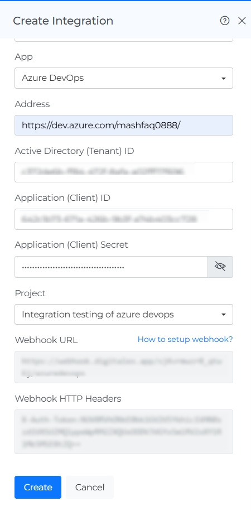Open the How to setup webhook link
This screenshot has width=251, height=511.
185,340
